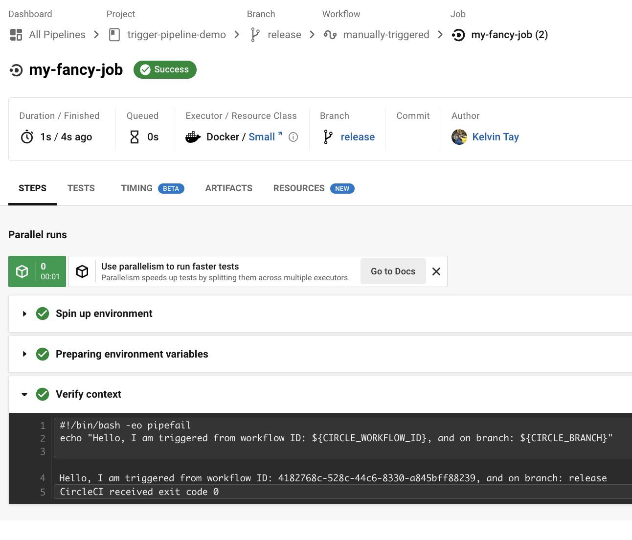The width and height of the screenshot is (632, 540).
Task: Click the release branch icon in breadcrumb
Action: [254, 34]
